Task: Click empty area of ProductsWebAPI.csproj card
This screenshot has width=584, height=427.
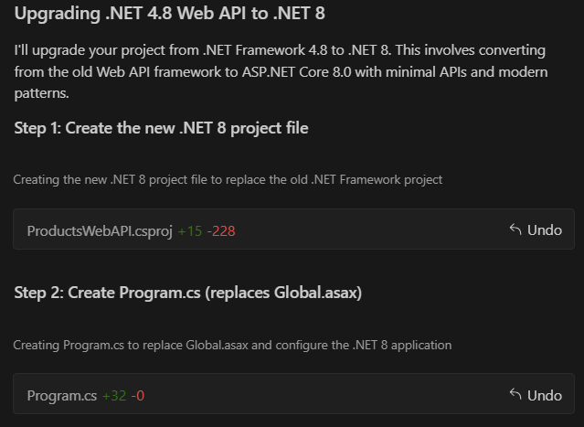Action: point(373,230)
